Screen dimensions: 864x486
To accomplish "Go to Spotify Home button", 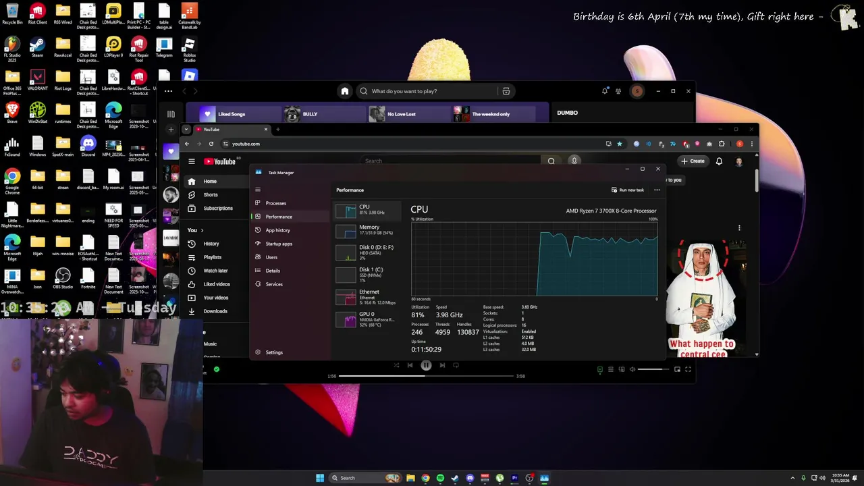I will (x=345, y=91).
